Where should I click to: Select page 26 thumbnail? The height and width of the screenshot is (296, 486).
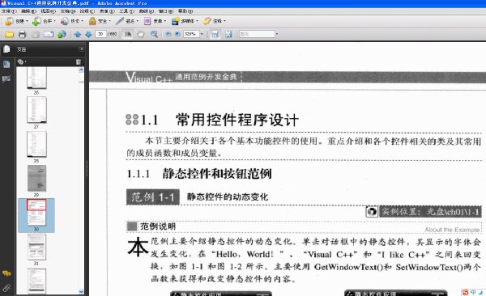36,78
